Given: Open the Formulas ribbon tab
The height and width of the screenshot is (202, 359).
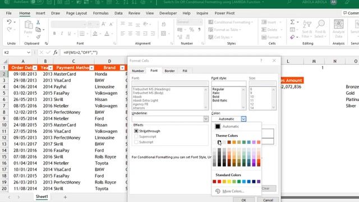Looking at the screenshot, I should click(x=101, y=13).
